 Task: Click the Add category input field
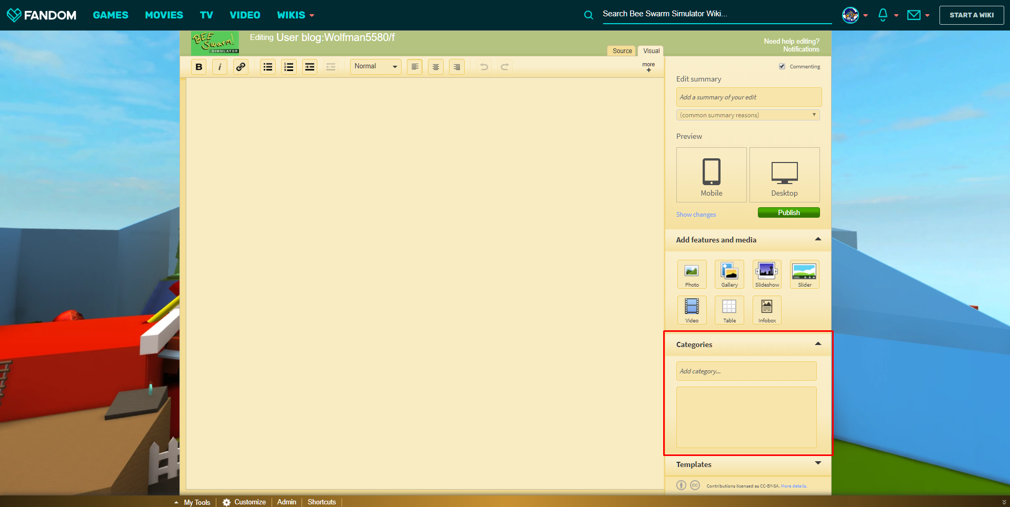click(x=746, y=371)
